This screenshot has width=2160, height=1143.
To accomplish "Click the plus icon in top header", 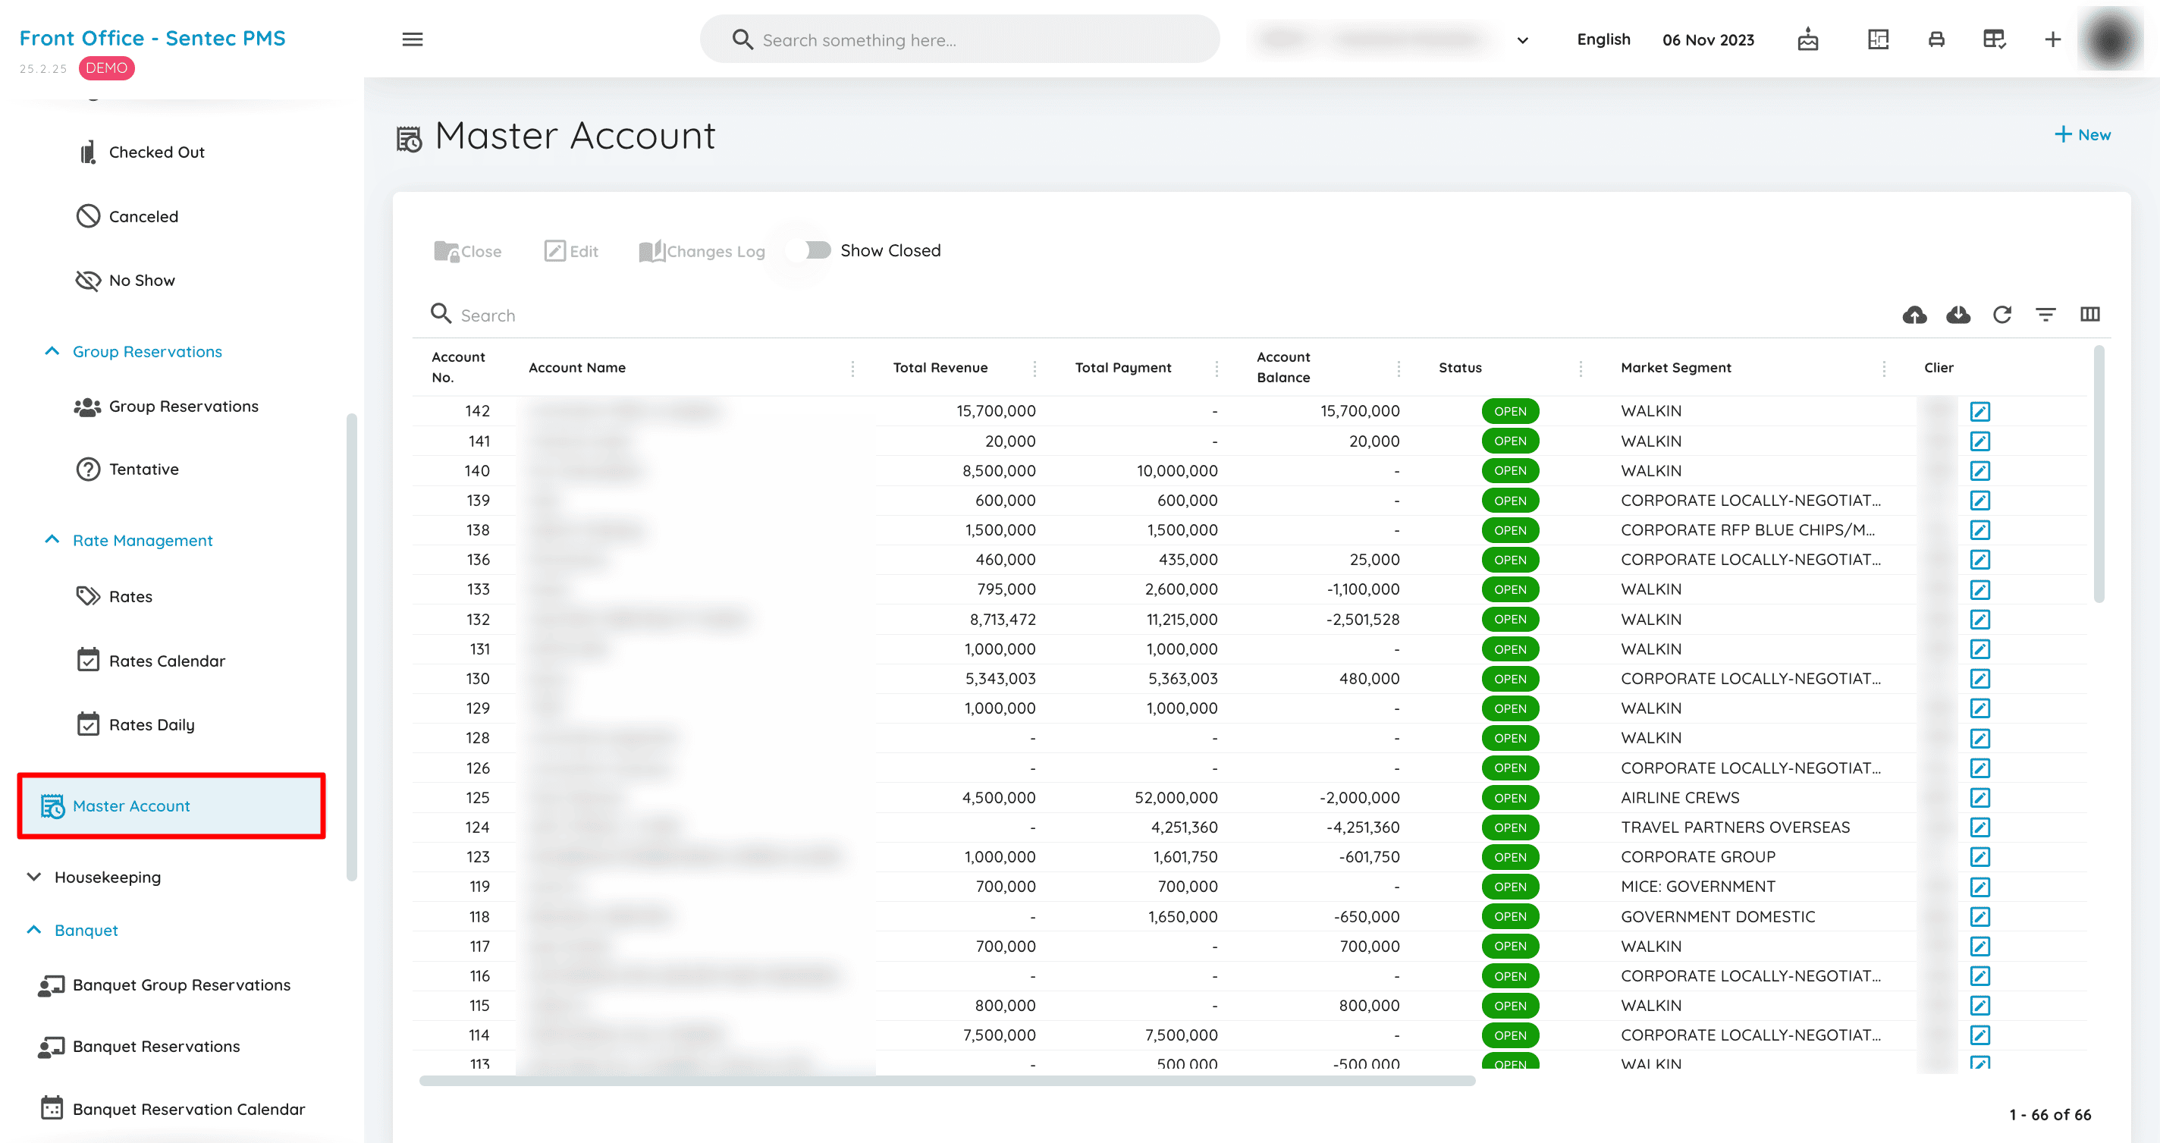I will pos(2052,39).
